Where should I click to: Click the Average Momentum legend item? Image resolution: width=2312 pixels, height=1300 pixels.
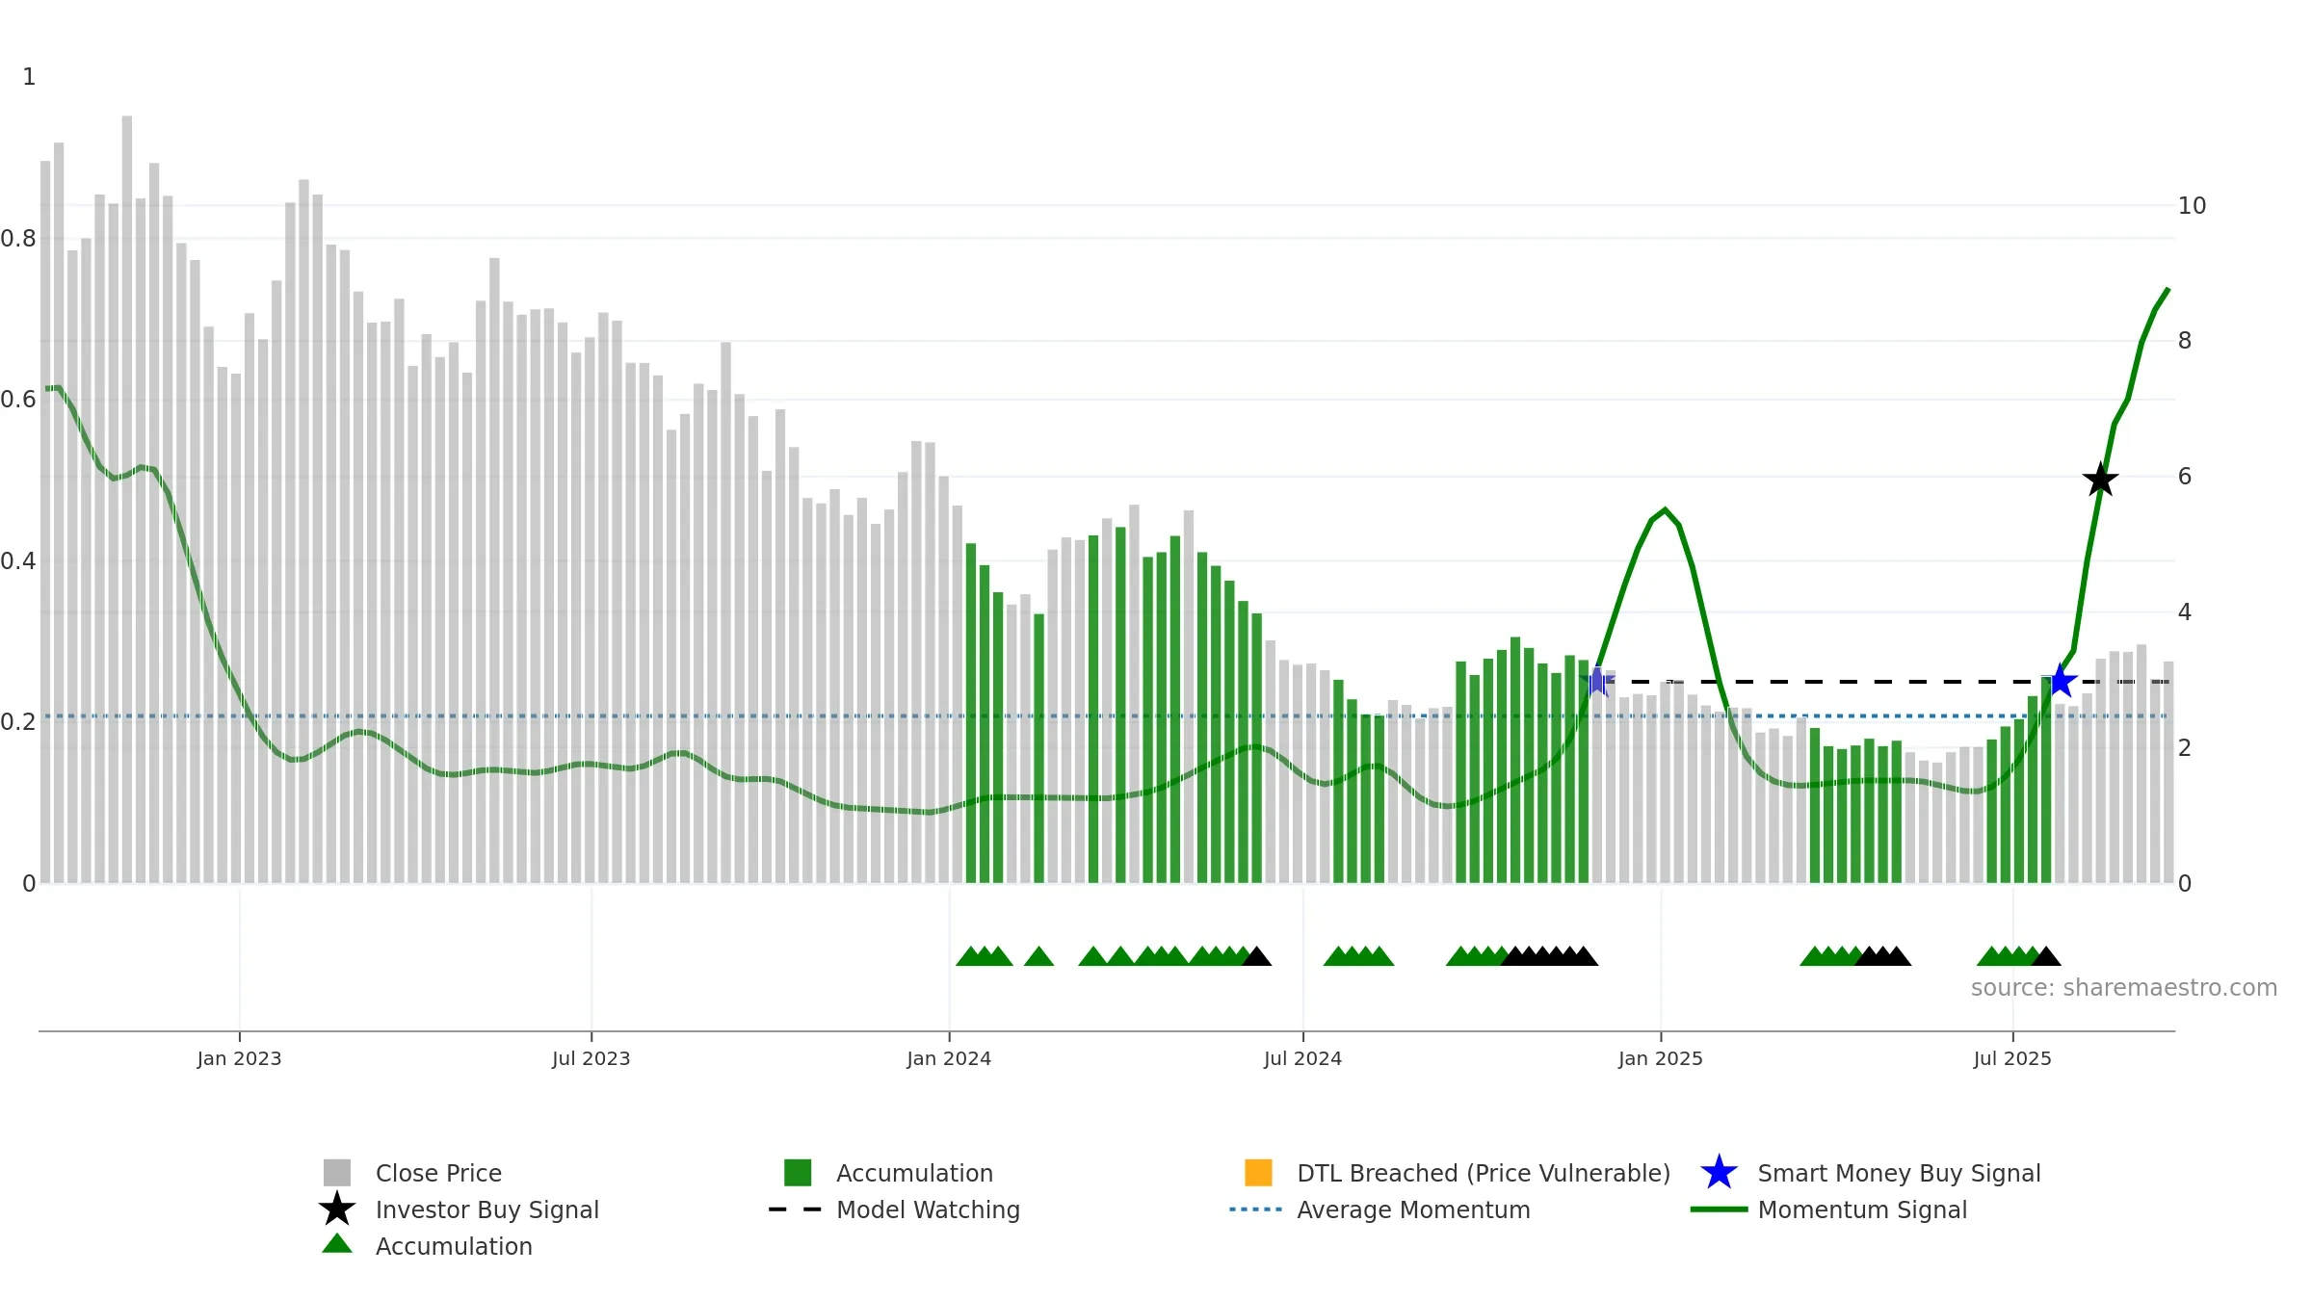pos(1379,1209)
